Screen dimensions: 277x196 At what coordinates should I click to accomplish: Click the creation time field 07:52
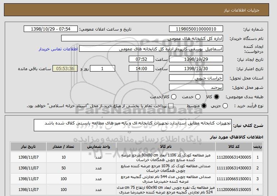(141, 59)
